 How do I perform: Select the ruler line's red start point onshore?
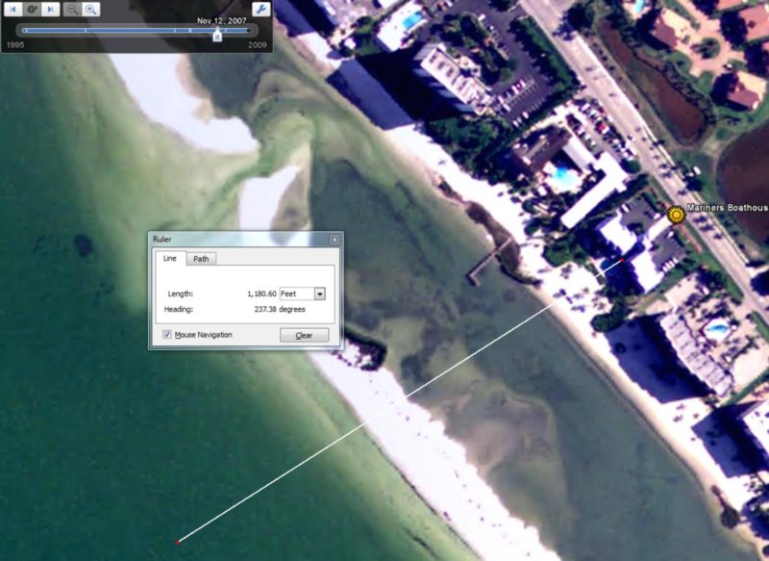623,260
